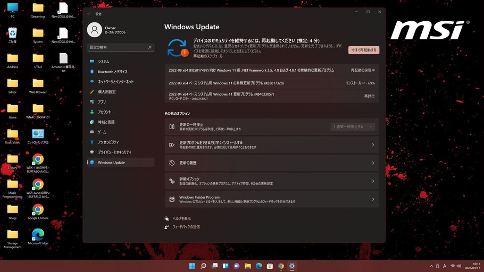Open 詳細オプション

pyautogui.click(x=272, y=181)
